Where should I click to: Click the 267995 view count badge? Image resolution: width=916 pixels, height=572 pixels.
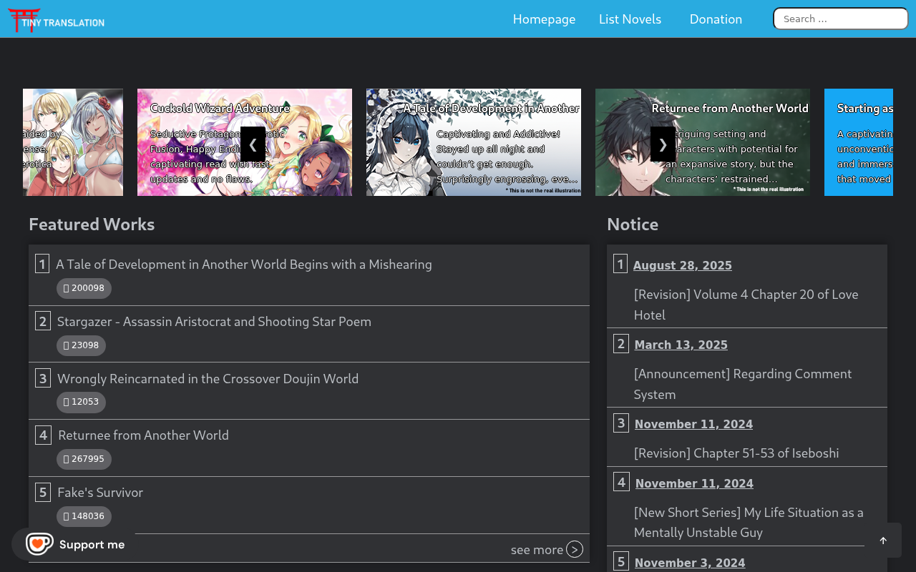click(84, 459)
